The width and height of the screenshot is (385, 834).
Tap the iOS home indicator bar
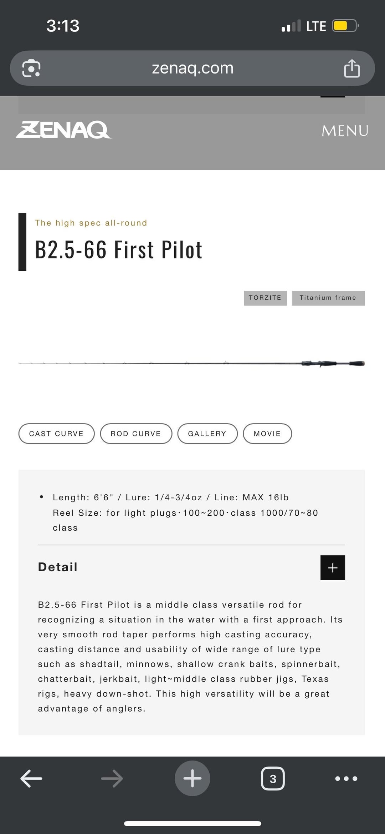192,824
